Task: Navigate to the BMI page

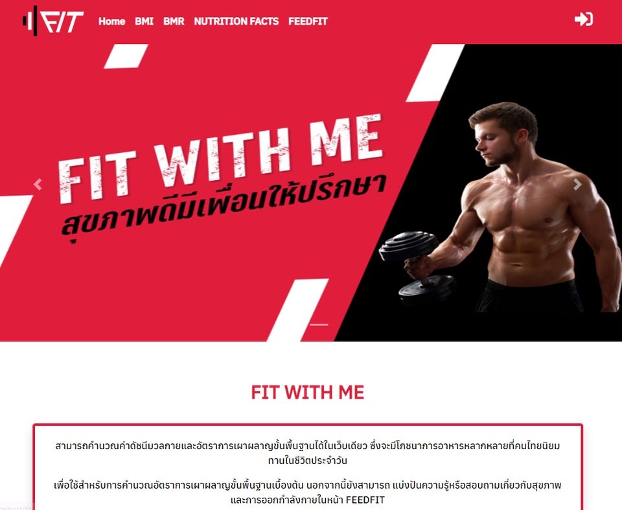Action: point(144,21)
